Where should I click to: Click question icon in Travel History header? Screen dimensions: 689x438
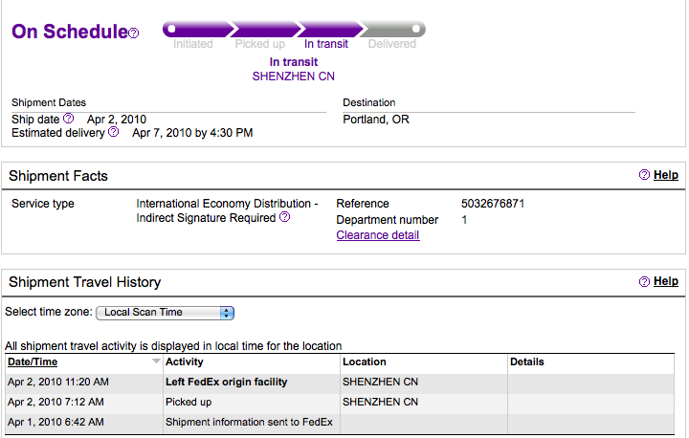click(x=644, y=282)
